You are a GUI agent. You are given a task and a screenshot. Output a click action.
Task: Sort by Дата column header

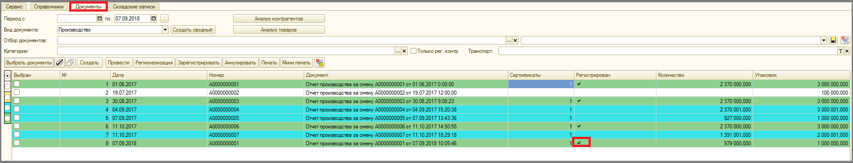(159, 75)
